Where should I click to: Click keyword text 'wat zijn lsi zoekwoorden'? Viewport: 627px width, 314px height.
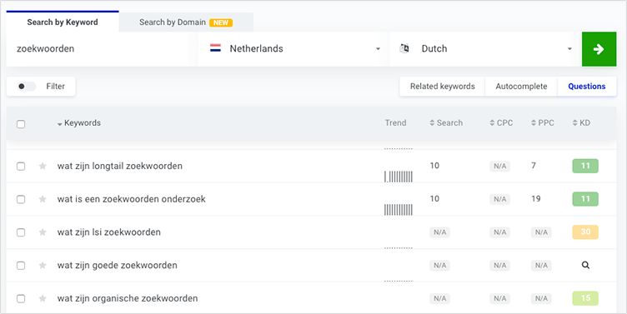click(108, 232)
